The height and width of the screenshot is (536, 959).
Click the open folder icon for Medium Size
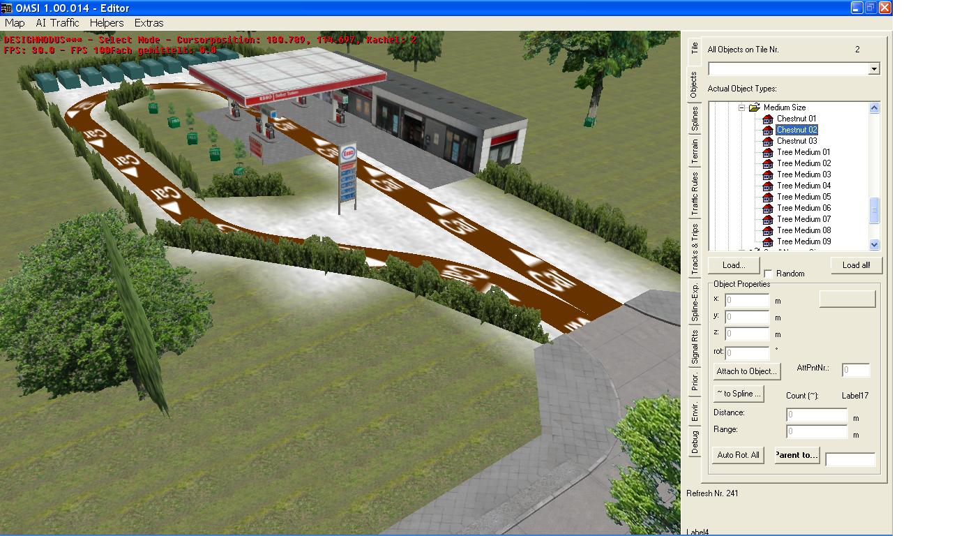point(754,107)
